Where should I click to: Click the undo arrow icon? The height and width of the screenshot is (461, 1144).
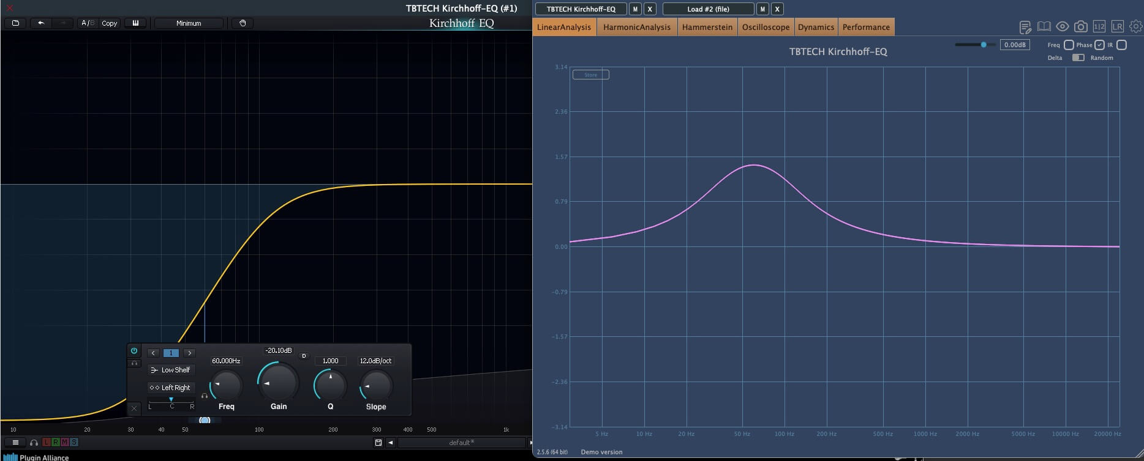[41, 23]
